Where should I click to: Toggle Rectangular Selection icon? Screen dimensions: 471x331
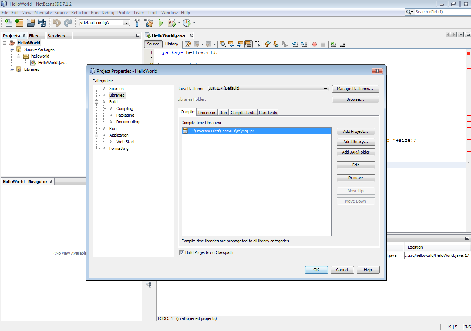pos(257,44)
